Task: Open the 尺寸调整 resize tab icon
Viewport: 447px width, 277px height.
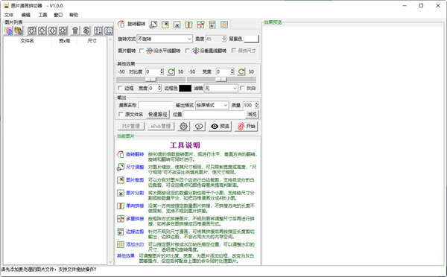Action: click(x=153, y=25)
